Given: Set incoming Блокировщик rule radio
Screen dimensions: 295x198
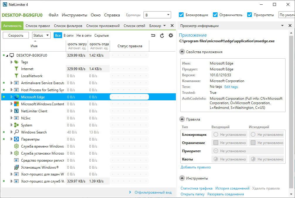Looking at the screenshot, I should click(x=216, y=134).
